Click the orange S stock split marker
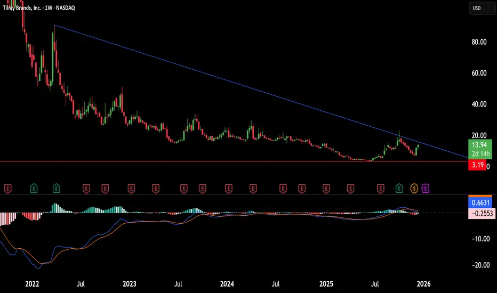The height and width of the screenshot is (293, 497). [414, 189]
